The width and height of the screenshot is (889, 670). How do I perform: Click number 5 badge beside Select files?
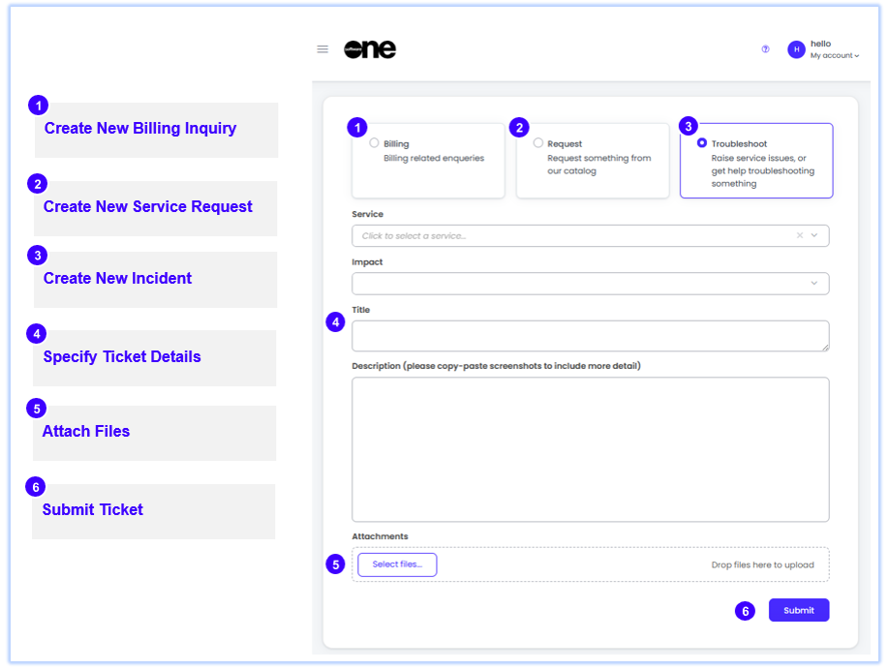pos(335,564)
